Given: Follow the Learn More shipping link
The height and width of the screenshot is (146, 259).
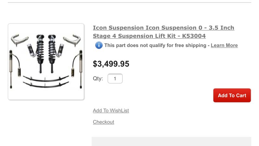Looking at the screenshot, I should (x=224, y=45).
